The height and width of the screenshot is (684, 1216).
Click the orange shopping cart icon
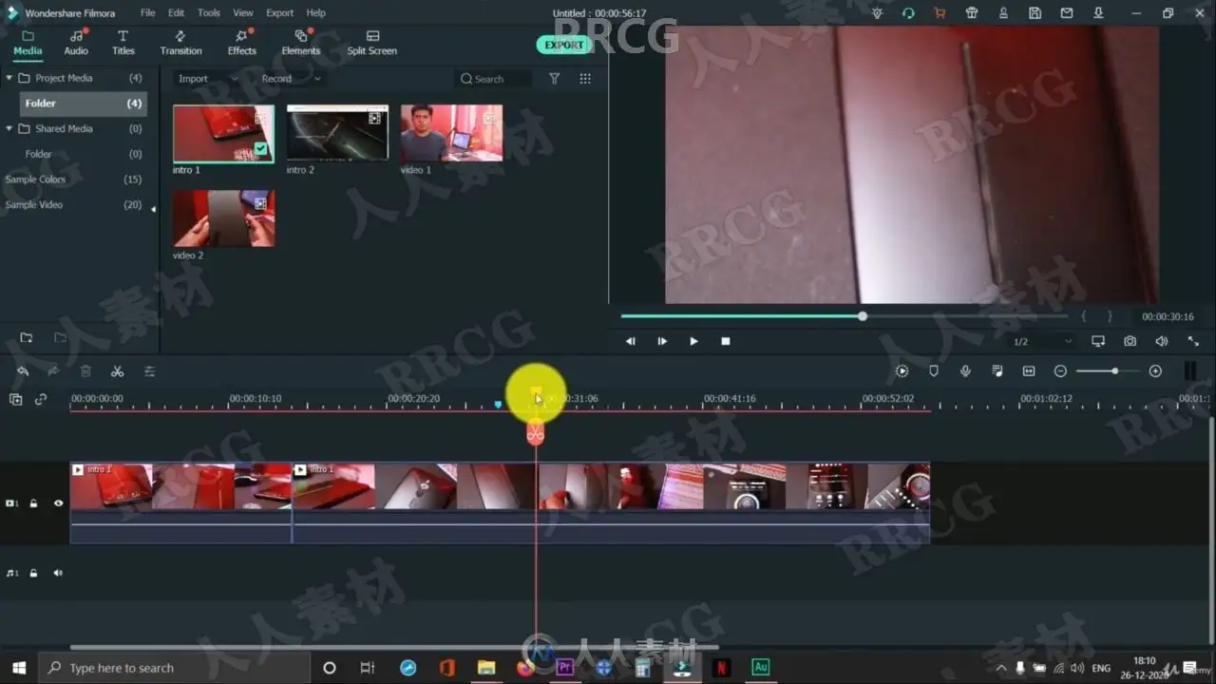pyautogui.click(x=940, y=13)
